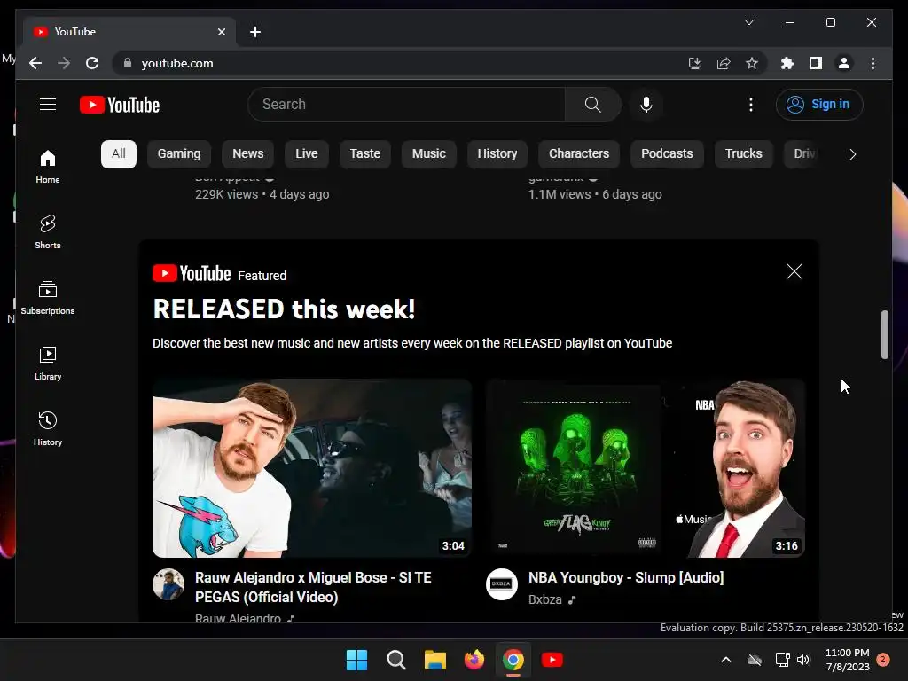Open the Chrome extensions puzzle icon
This screenshot has height=681, width=908.
click(787, 63)
